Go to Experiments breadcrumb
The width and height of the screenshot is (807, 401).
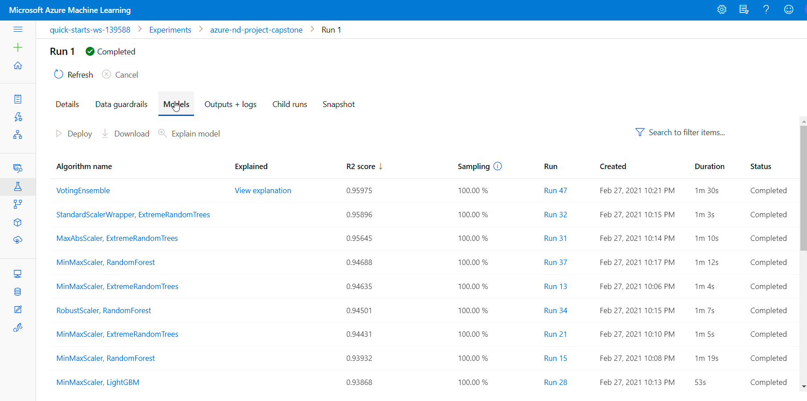point(170,30)
